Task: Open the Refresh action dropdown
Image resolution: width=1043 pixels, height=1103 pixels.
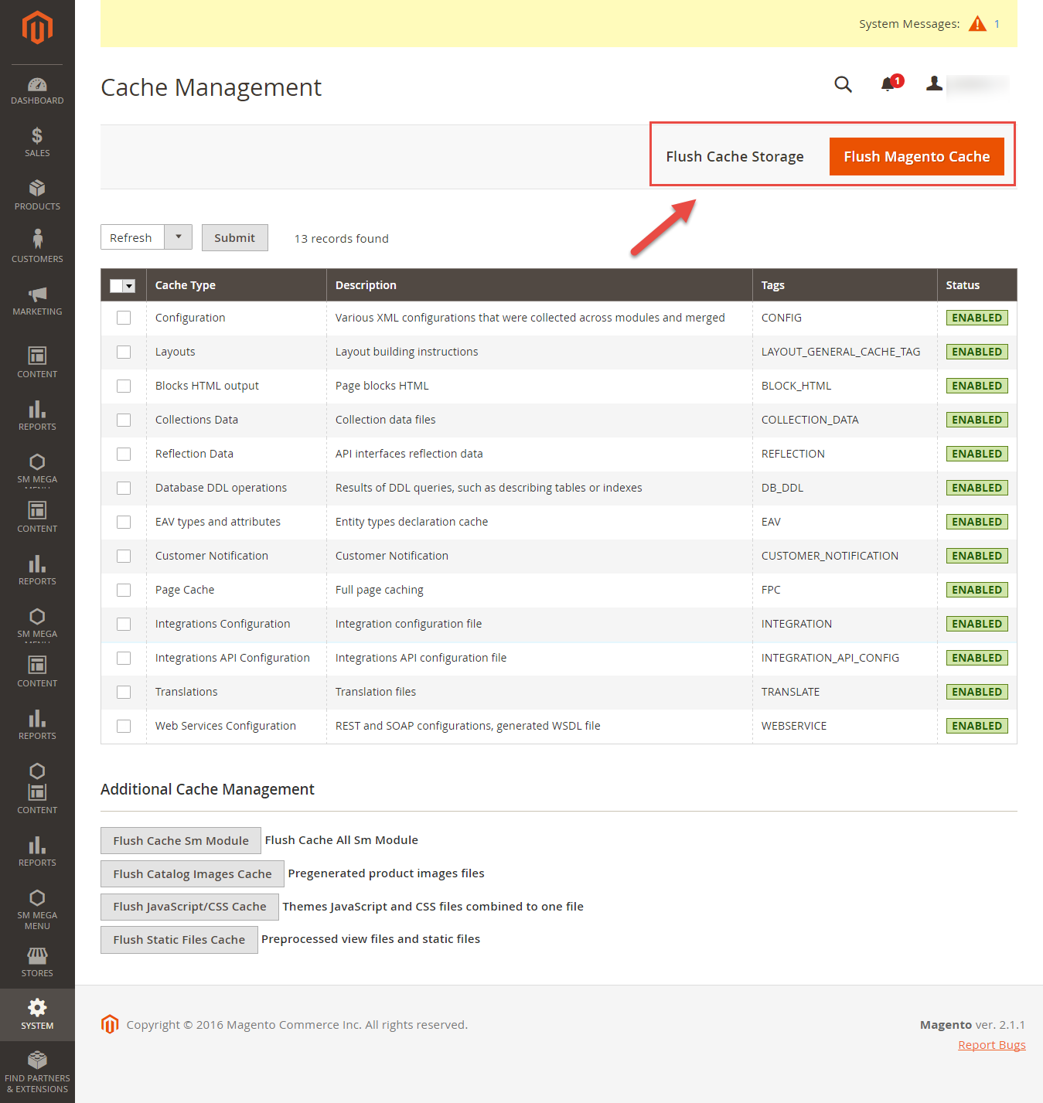Action: point(146,237)
